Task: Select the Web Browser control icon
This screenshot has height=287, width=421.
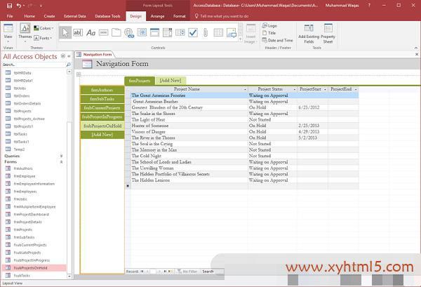Action: (129, 32)
